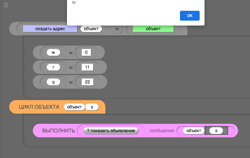Click the green 'объект' value block
250x158 pixels.
(153, 29)
